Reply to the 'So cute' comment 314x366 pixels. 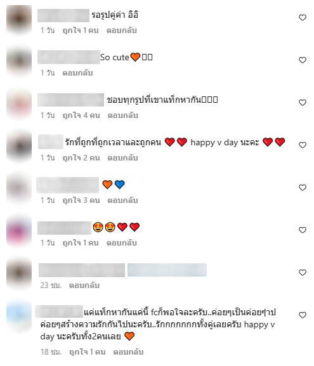[x=77, y=73]
